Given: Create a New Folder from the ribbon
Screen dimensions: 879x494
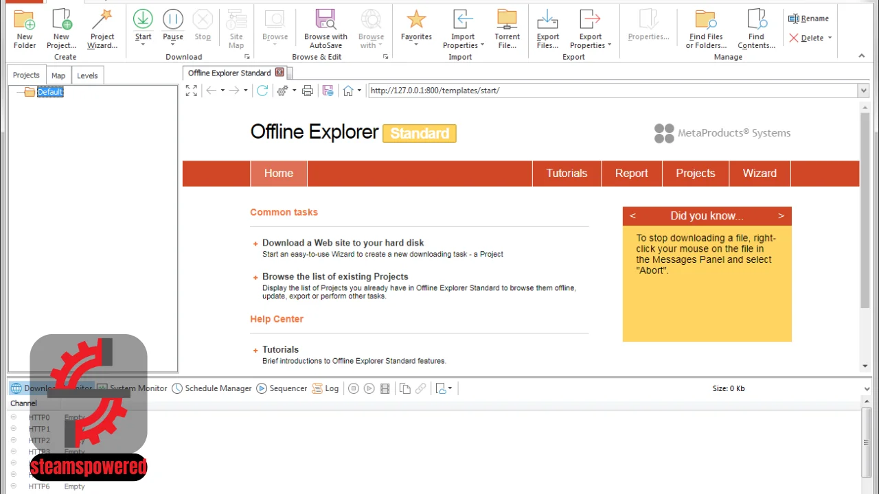Looking at the screenshot, I should pos(25,29).
